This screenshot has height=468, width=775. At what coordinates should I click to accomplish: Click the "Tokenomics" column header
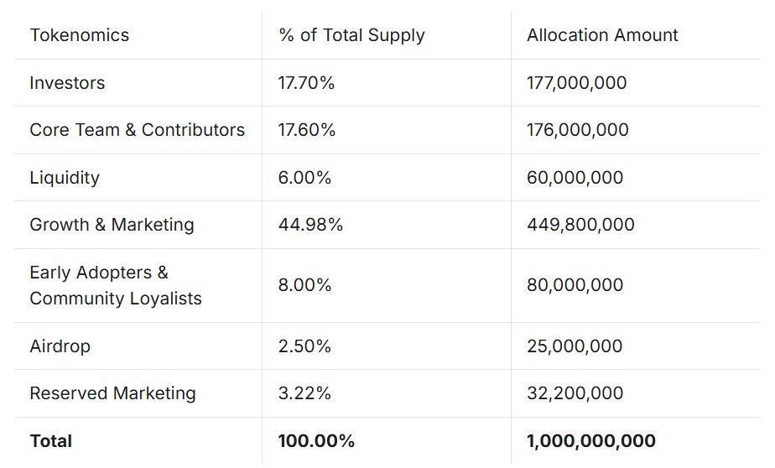point(80,35)
